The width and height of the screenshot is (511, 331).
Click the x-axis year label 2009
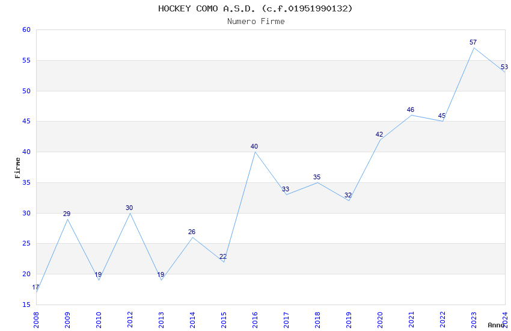click(x=67, y=320)
